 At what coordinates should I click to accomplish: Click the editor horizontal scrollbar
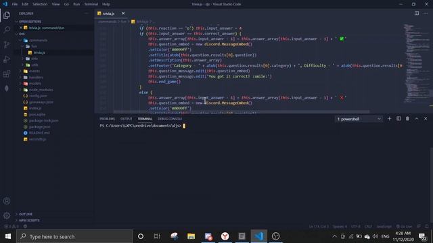(x=242, y=112)
